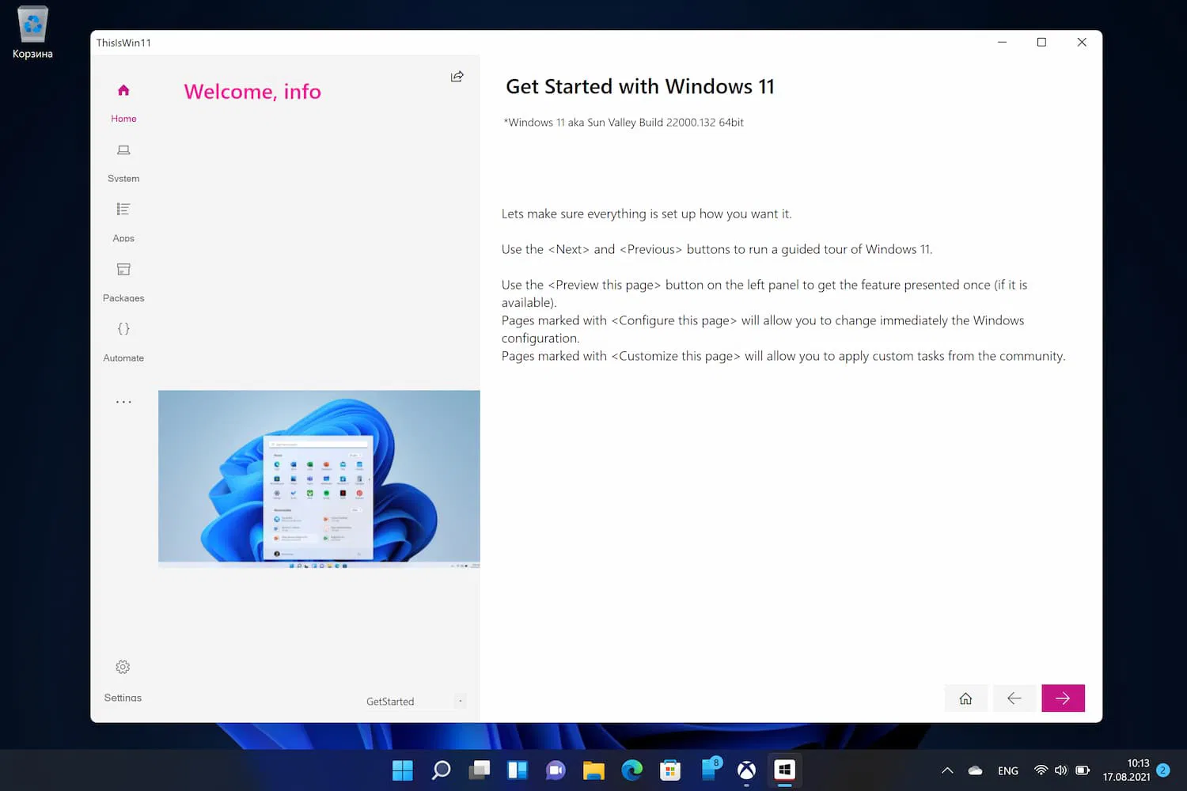This screenshot has width=1187, height=791.
Task: Go to the Apps section
Action: click(x=123, y=223)
